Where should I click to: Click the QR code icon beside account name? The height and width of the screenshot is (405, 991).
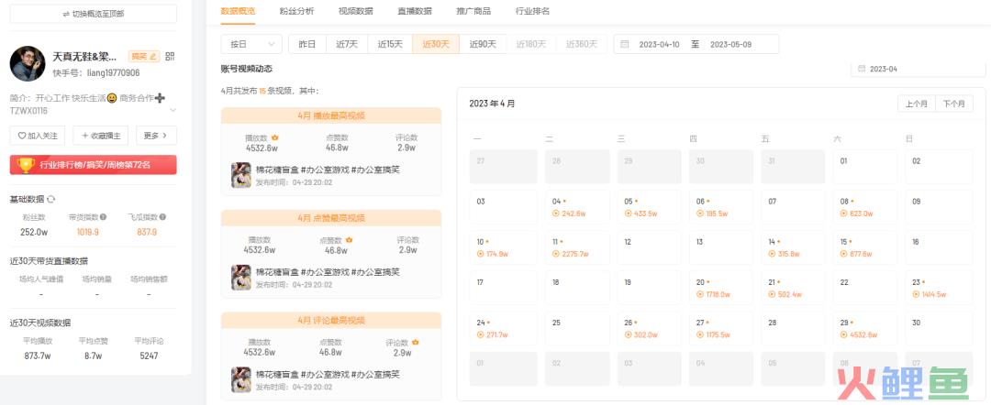pyautogui.click(x=169, y=57)
